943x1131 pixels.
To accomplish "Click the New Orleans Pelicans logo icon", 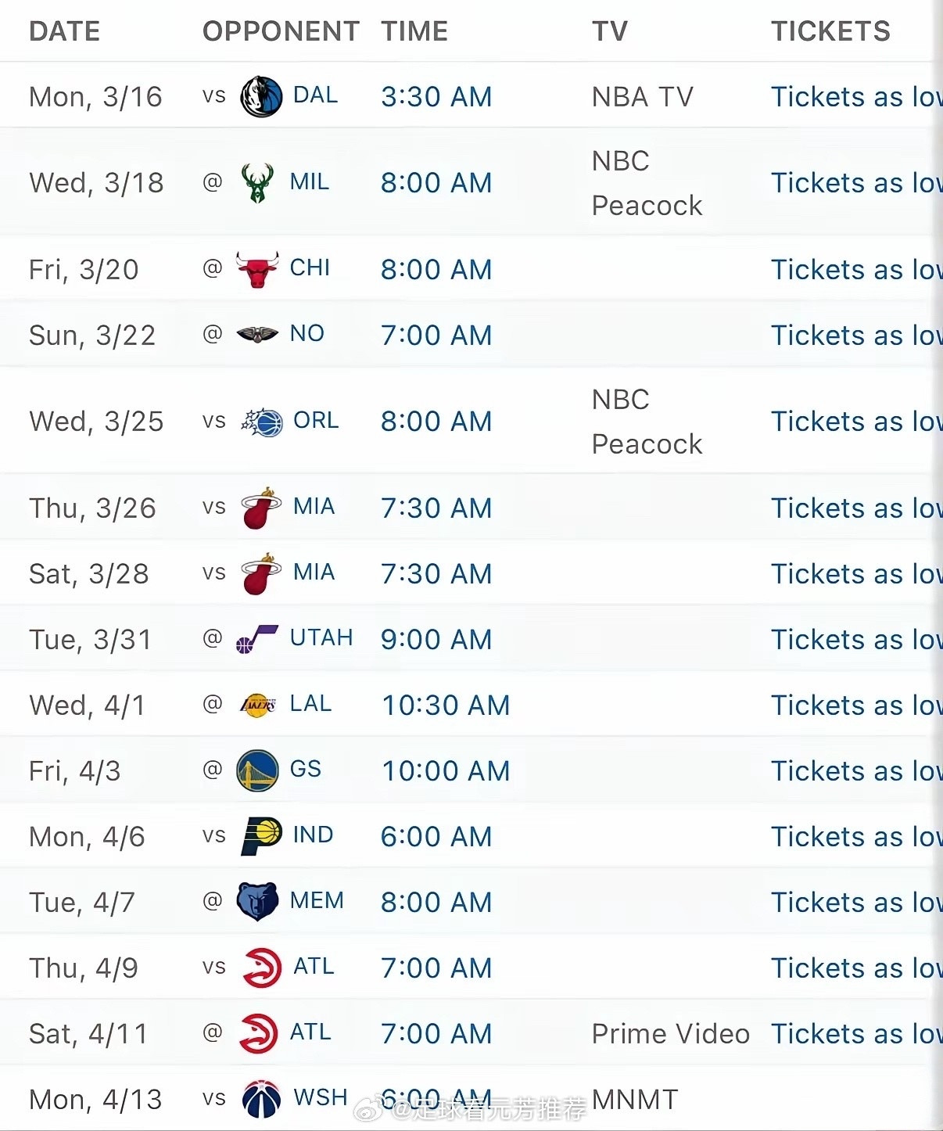I will click(x=257, y=335).
